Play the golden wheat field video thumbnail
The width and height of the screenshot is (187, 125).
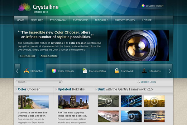[154, 101]
